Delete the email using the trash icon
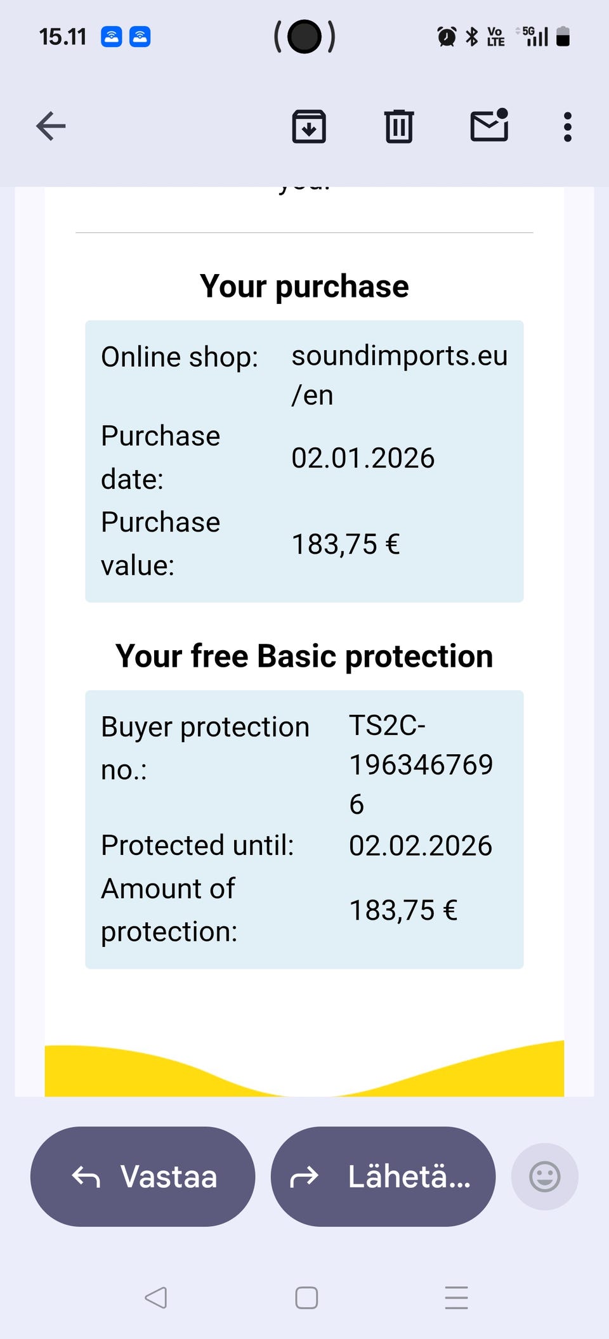 tap(399, 126)
